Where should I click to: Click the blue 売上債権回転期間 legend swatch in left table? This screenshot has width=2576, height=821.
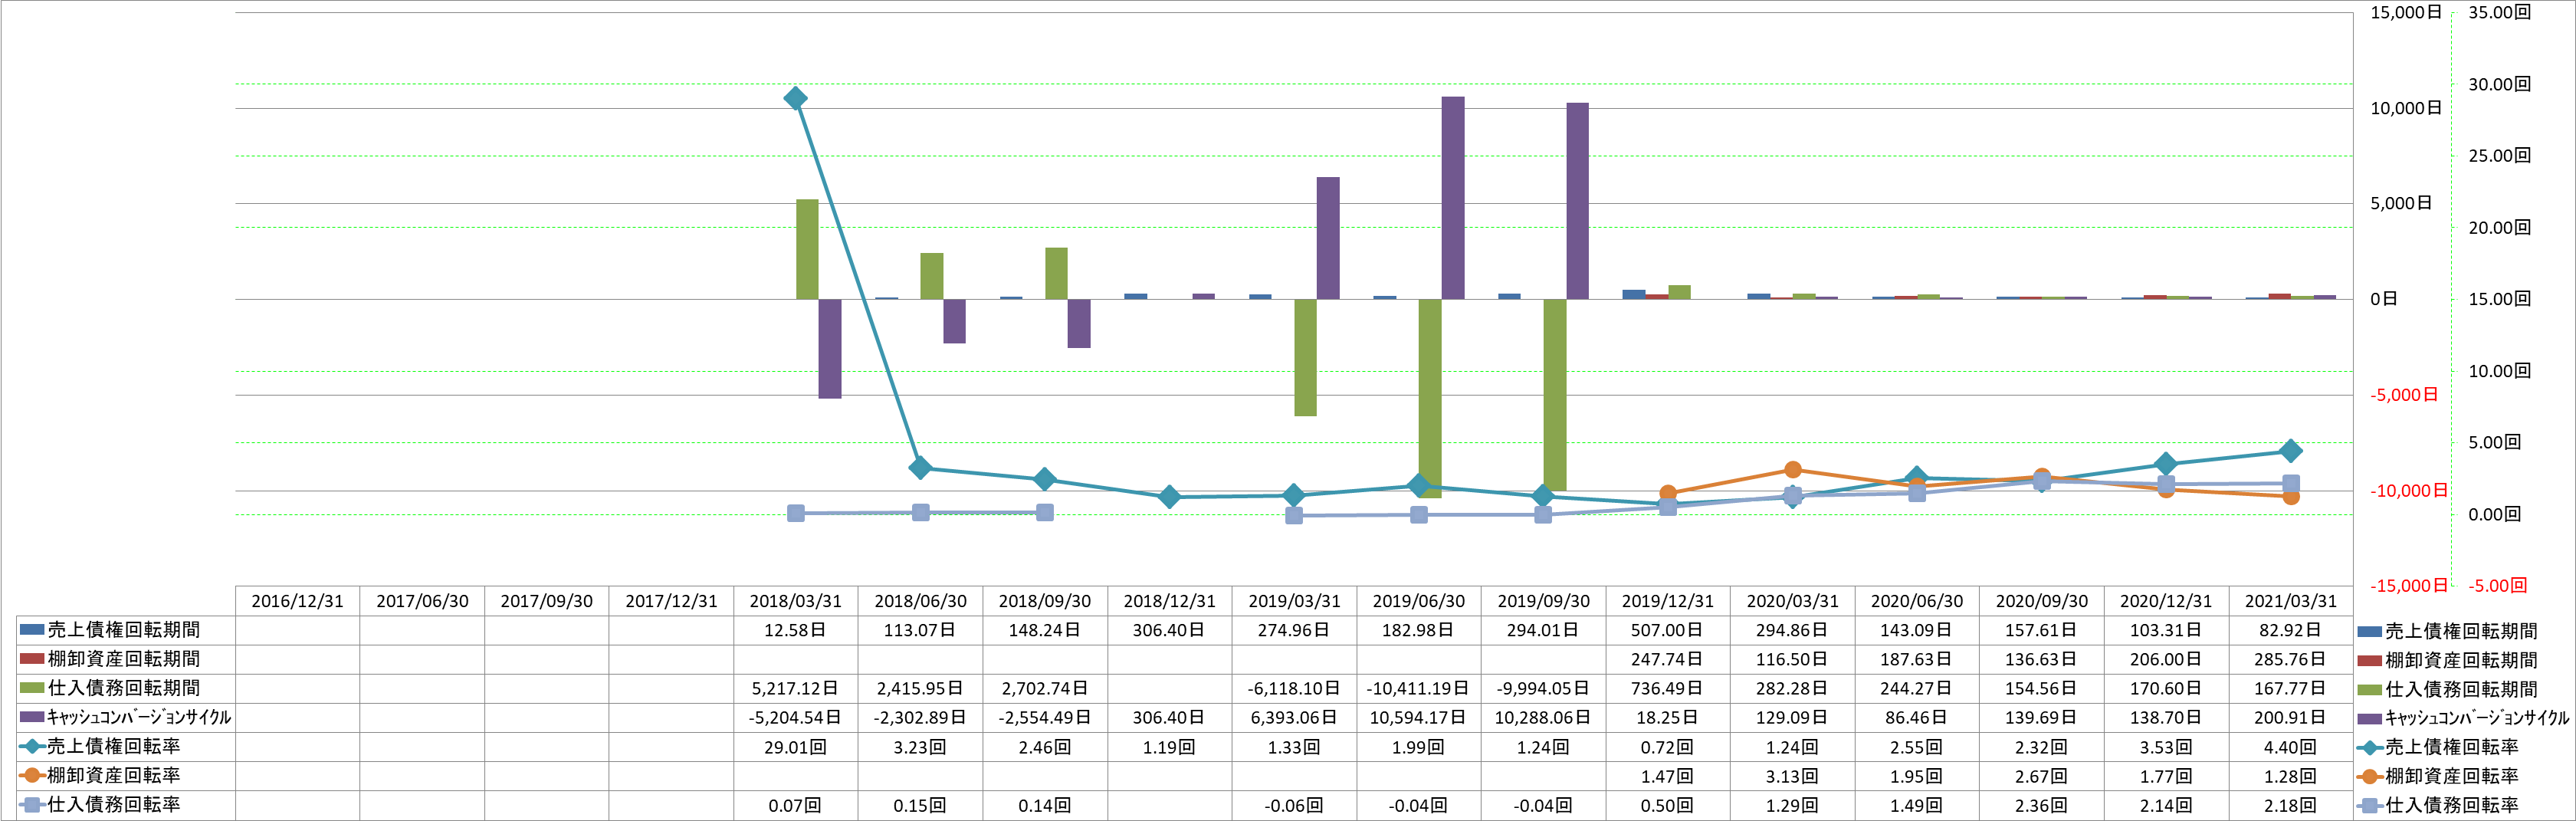click(x=32, y=630)
